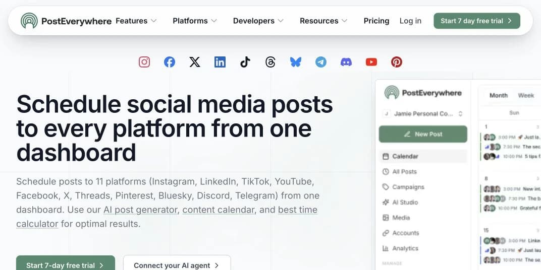Open the Resources nav item
Image resolution: width=541 pixels, height=270 pixels.
pos(323,21)
